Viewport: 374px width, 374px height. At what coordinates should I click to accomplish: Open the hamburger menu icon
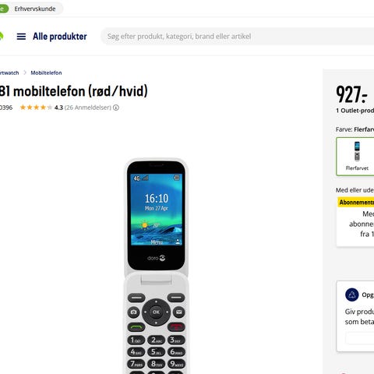21,37
